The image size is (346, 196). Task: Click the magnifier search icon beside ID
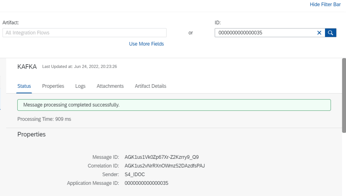pyautogui.click(x=330, y=33)
